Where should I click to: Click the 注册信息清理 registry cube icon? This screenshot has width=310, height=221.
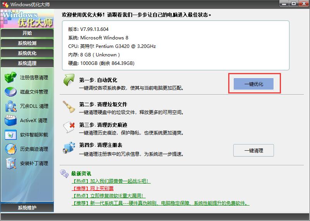pyautogui.click(x=11, y=77)
